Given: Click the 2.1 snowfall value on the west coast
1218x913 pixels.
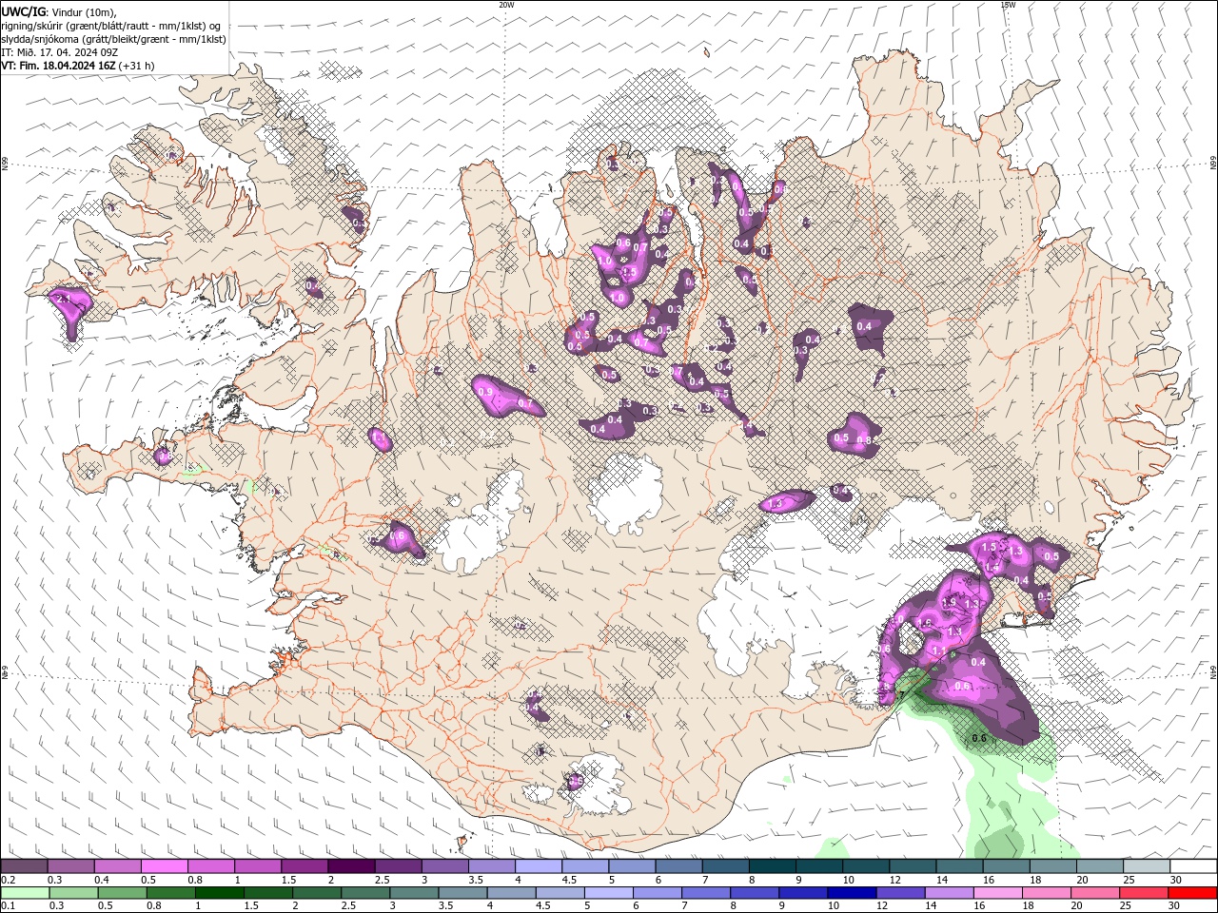Looking at the screenshot, I should pyautogui.click(x=65, y=299).
